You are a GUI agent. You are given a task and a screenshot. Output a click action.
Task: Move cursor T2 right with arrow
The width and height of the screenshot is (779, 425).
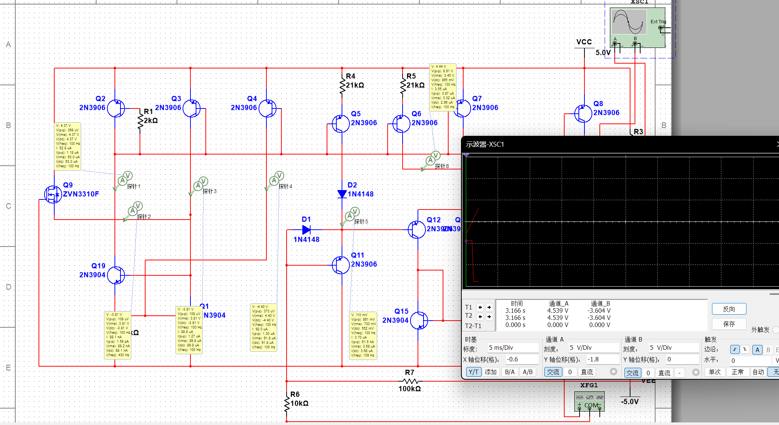489,317
